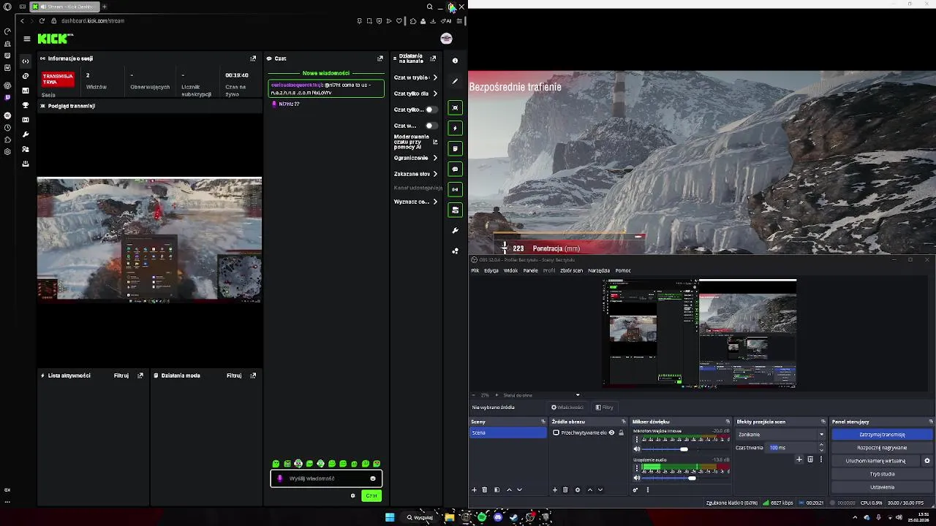The image size is (936, 526).
Task: Click Rozpocznij nagrywanie button
Action: (x=882, y=448)
